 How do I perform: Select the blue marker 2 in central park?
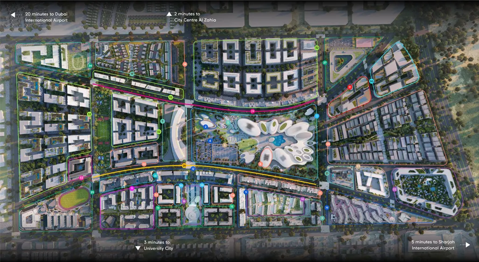coord(205,126)
